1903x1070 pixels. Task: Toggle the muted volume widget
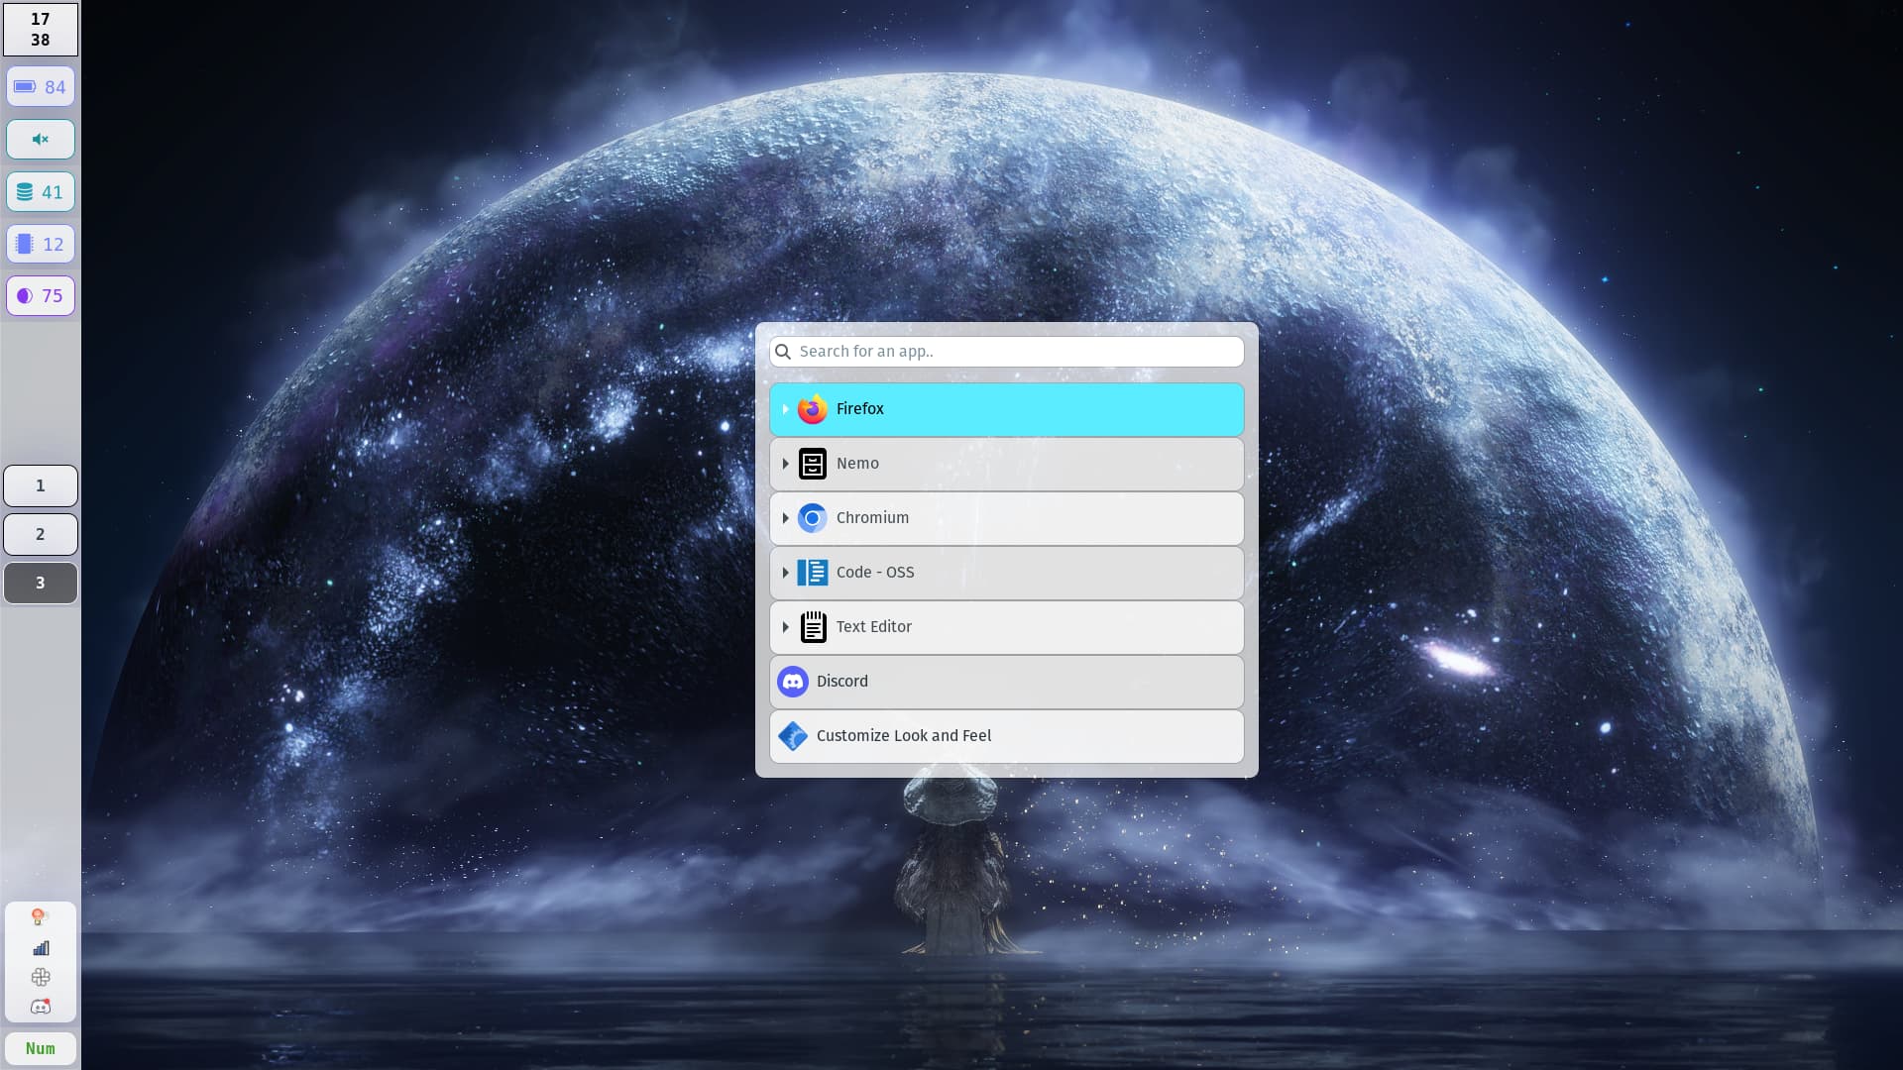click(x=41, y=140)
